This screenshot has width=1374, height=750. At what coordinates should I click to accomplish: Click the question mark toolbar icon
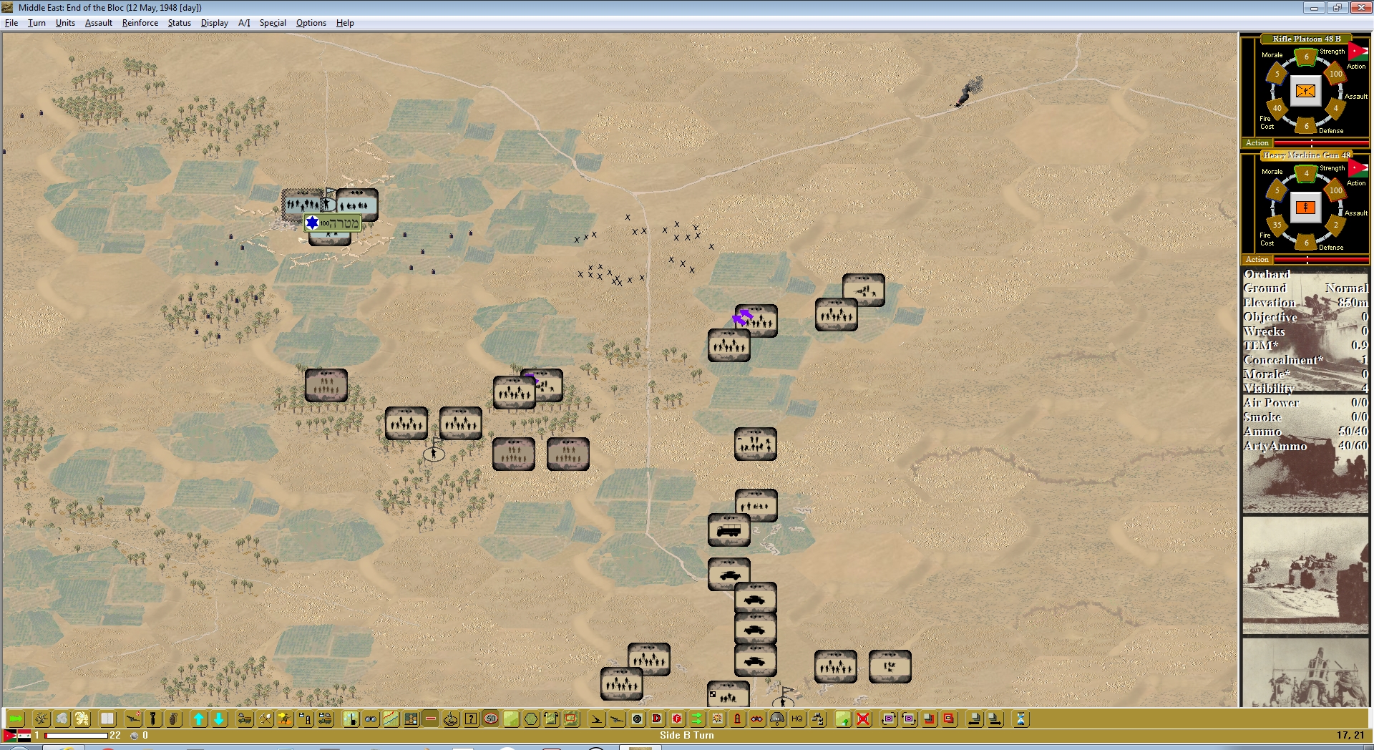[x=471, y=719]
